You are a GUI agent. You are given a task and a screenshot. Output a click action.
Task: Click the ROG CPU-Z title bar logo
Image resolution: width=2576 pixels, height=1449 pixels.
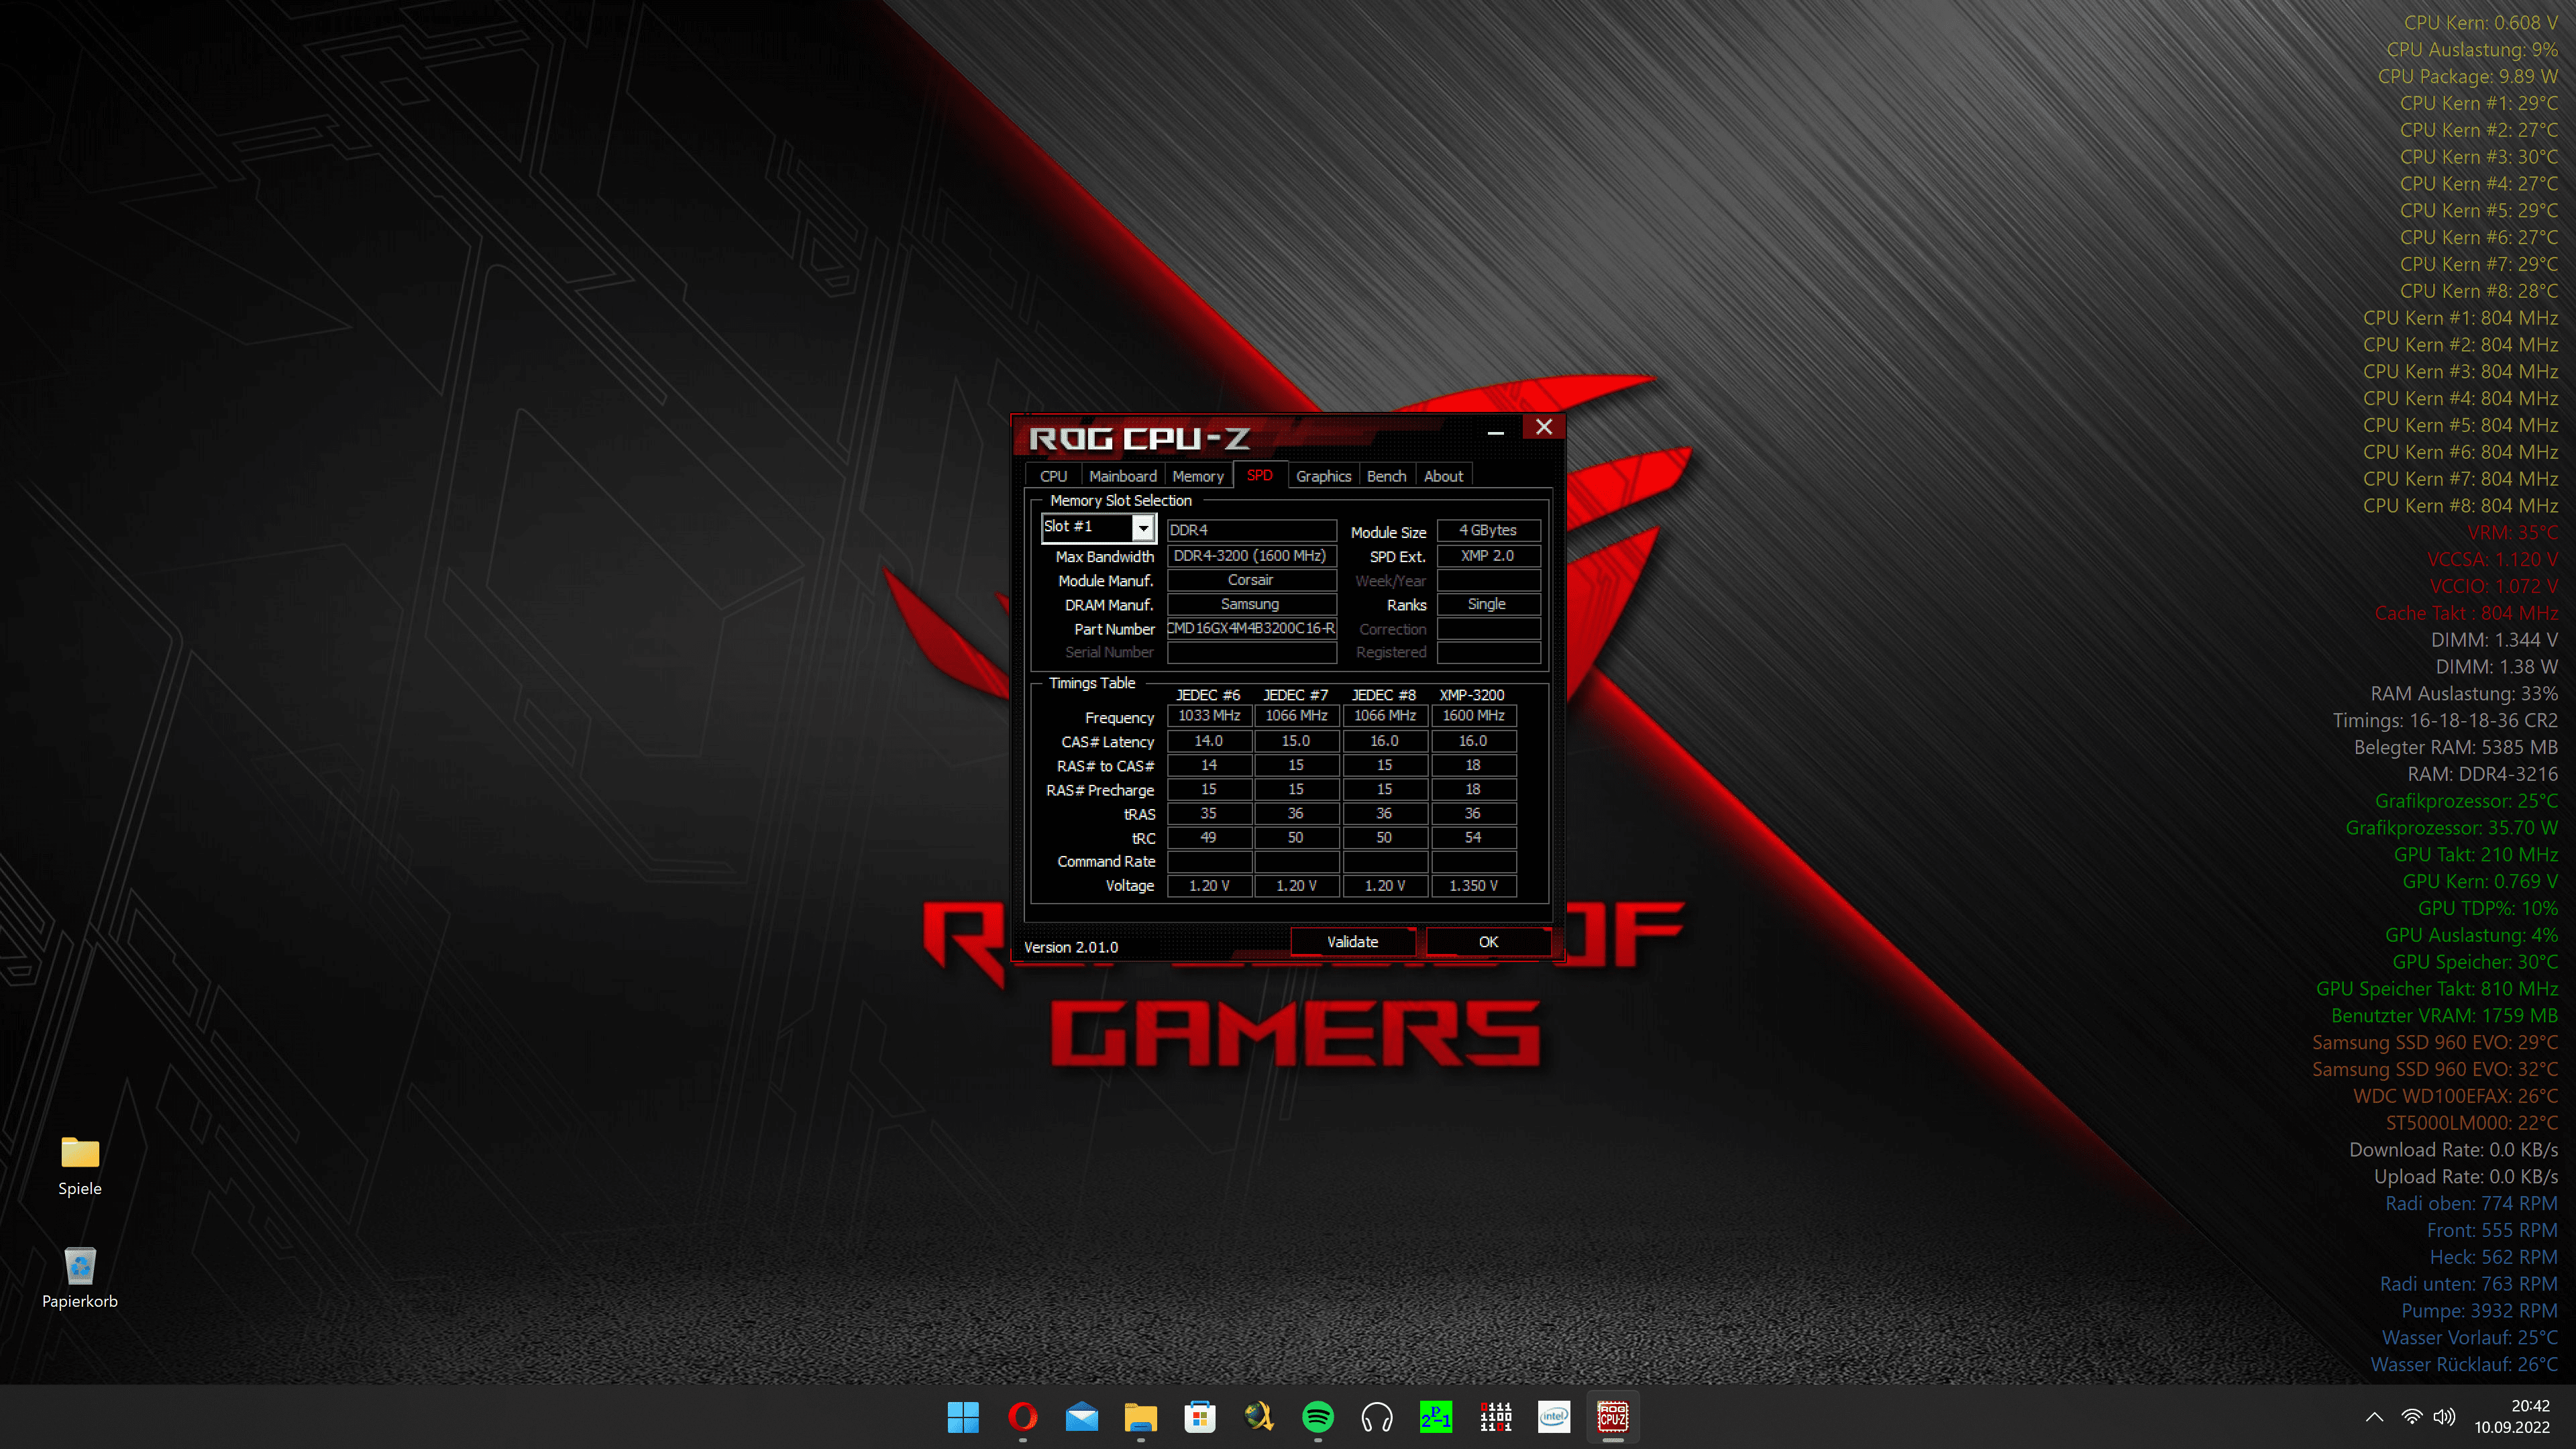[1139, 438]
